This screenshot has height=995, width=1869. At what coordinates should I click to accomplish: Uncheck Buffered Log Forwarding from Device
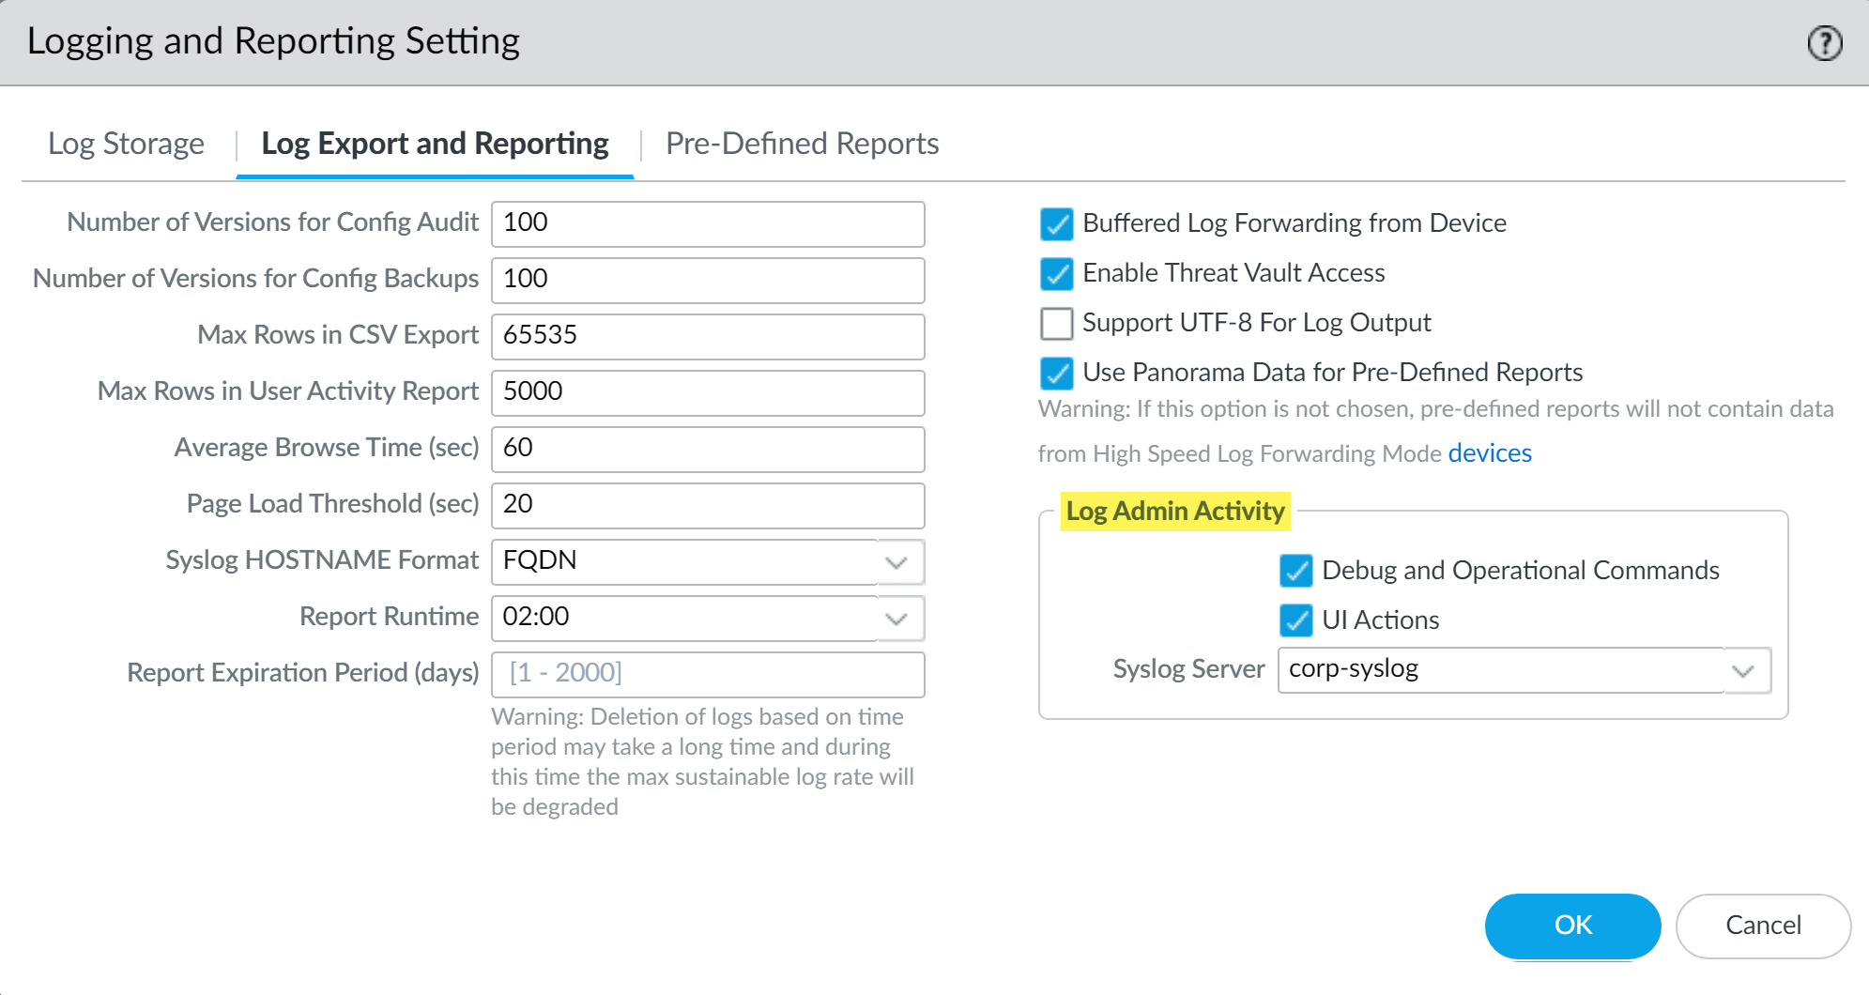click(1056, 224)
